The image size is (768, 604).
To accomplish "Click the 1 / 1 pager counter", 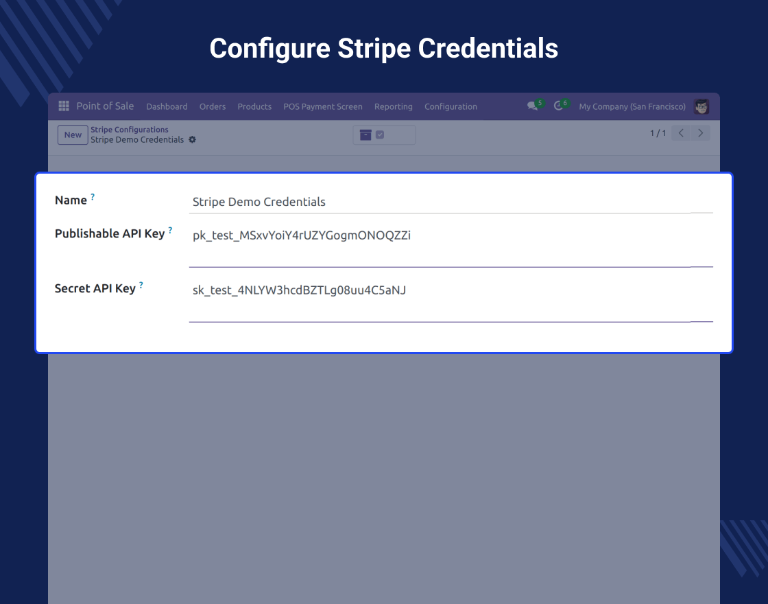I will pos(658,133).
